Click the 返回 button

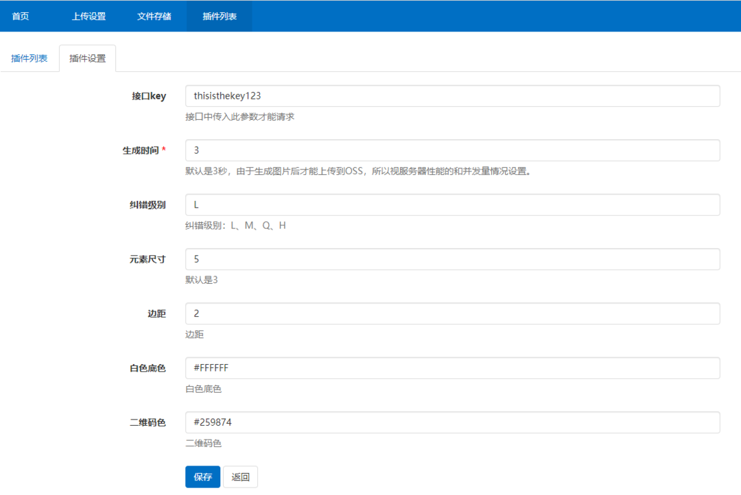(240, 476)
